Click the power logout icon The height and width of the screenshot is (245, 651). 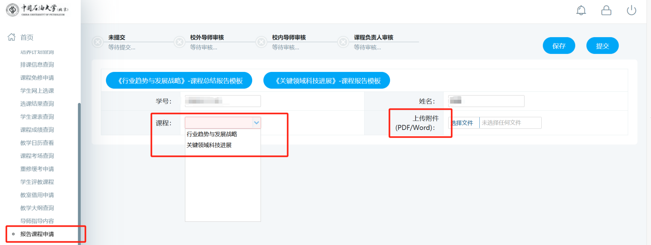[631, 10]
